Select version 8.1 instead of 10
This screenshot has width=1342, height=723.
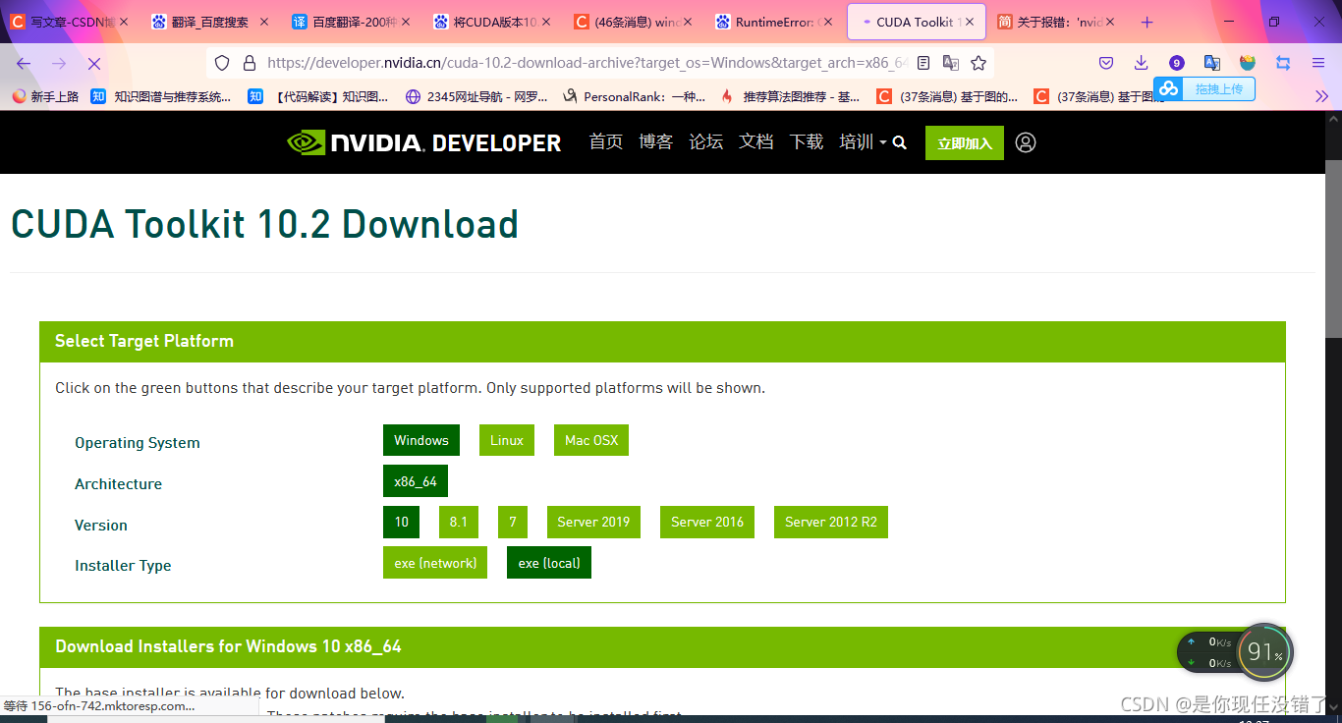tap(458, 522)
